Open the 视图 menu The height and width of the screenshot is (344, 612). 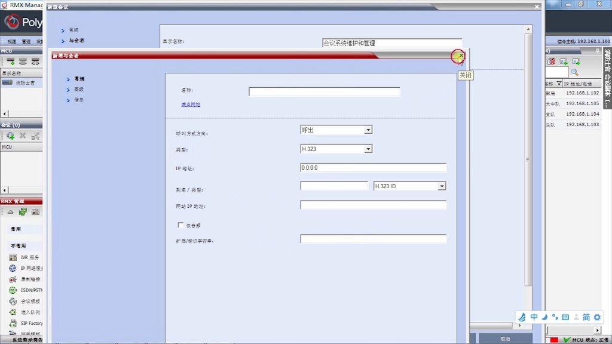click(12, 41)
